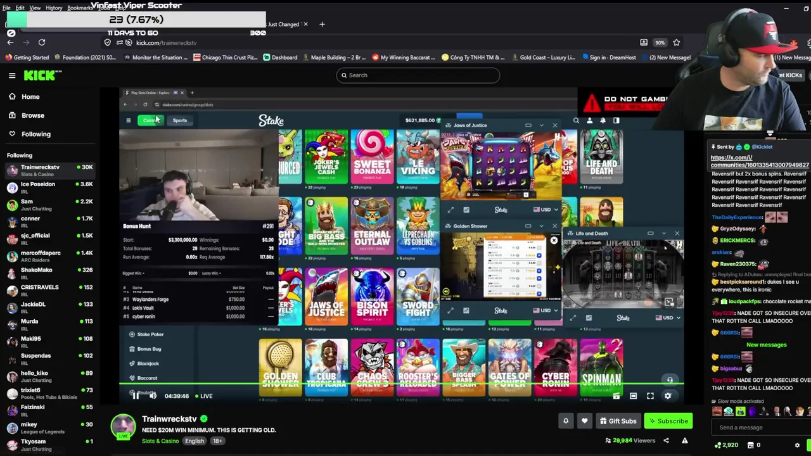Screen dimensions: 811x456
Task: Follow channel with the heart button
Action: coord(584,421)
